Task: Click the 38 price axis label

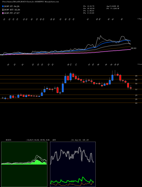Action: click(x=136, y=76)
